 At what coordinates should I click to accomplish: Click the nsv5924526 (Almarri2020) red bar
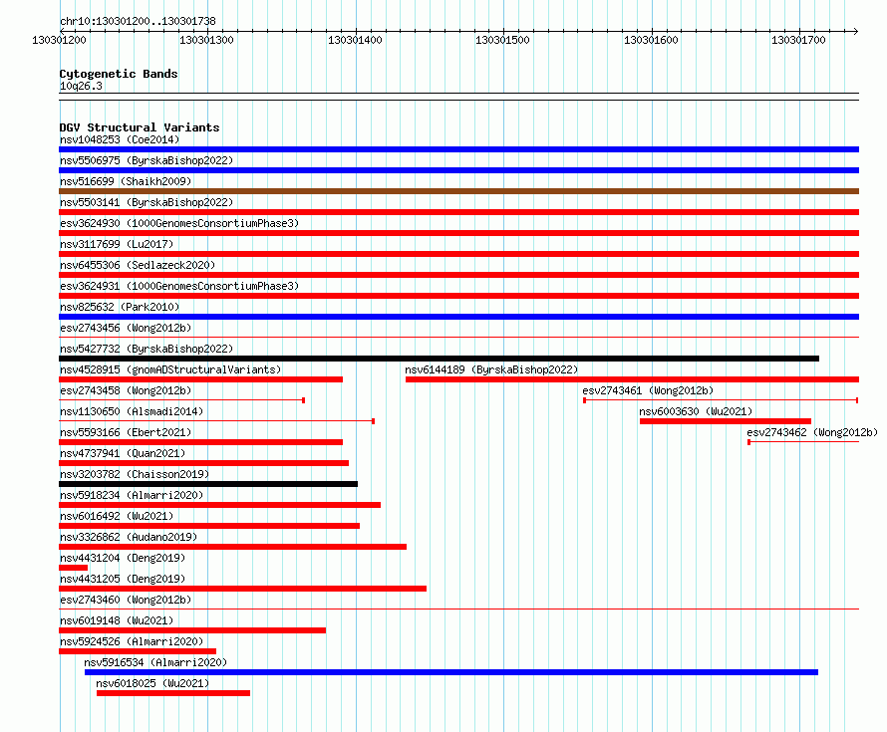[138, 651]
